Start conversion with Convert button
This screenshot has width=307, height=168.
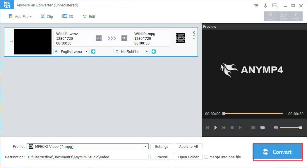click(x=278, y=152)
